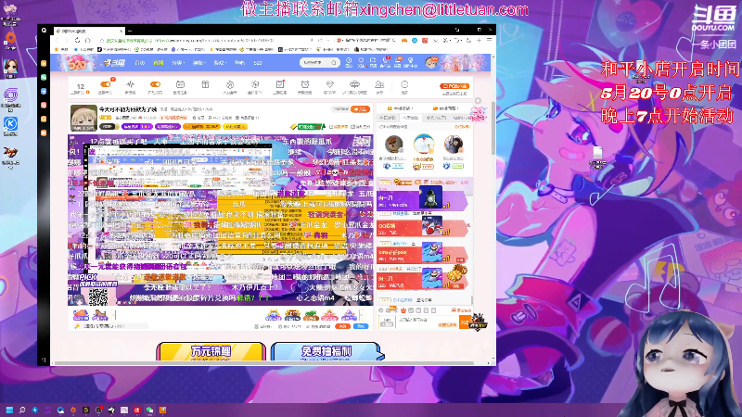Select the first tab in the chat panel
The image size is (742, 417).
tap(388, 118)
